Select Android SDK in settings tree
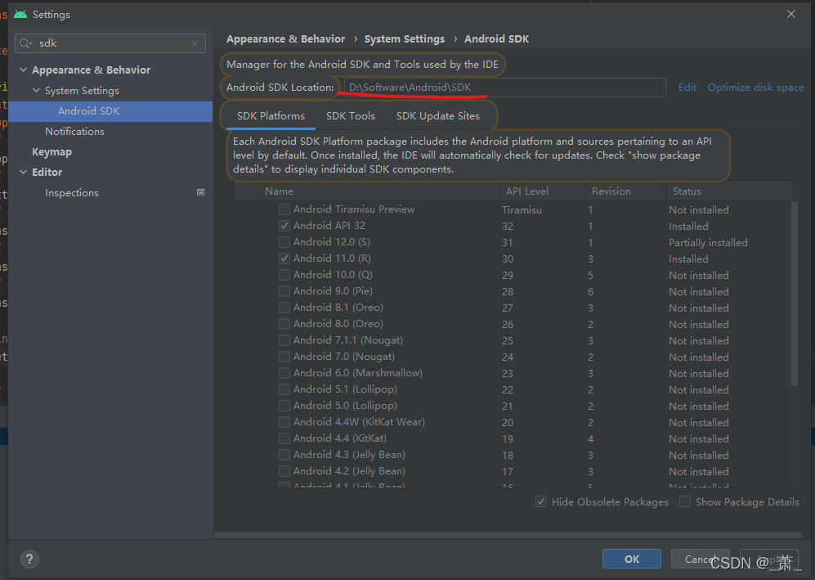This screenshot has height=580, width=815. point(110,111)
